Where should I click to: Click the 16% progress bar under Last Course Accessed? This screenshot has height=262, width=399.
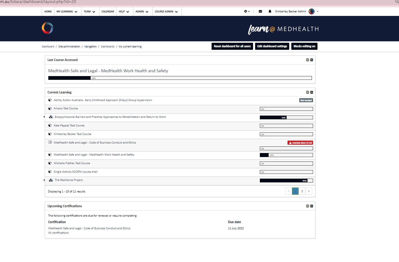click(180, 78)
